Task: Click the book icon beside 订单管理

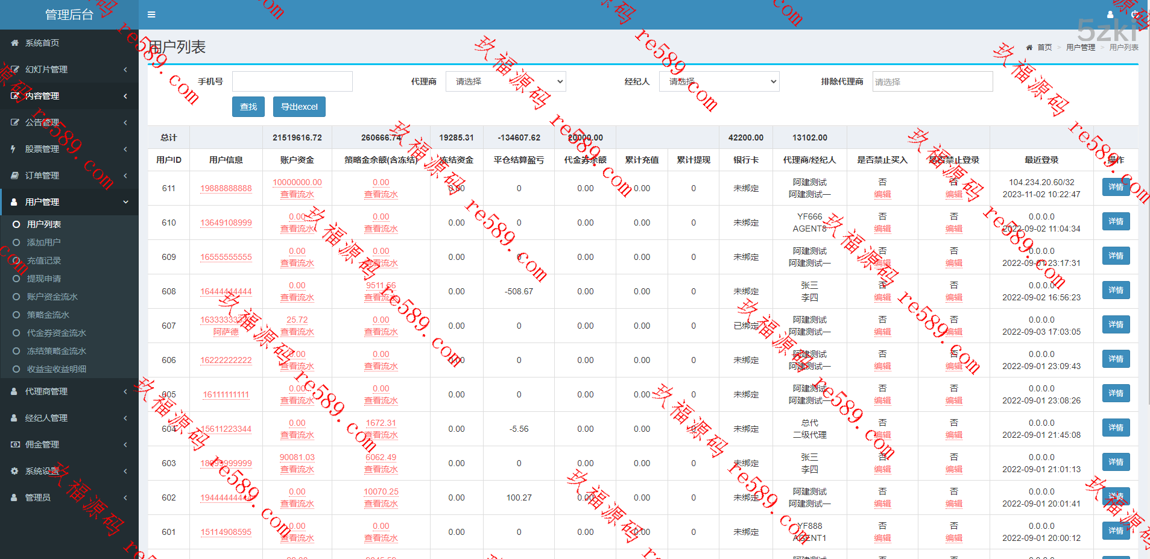Action: (x=14, y=175)
